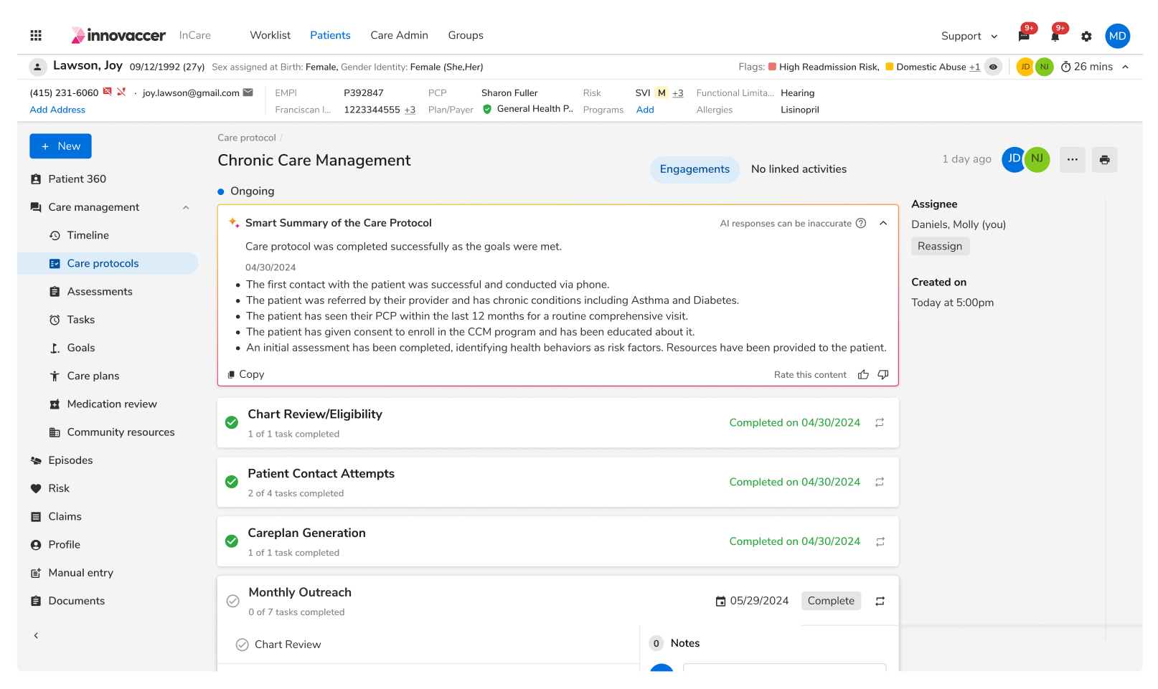The image size is (1158, 689).
Task: Click the calendar icon beside 05/29/2024
Action: pos(720,601)
